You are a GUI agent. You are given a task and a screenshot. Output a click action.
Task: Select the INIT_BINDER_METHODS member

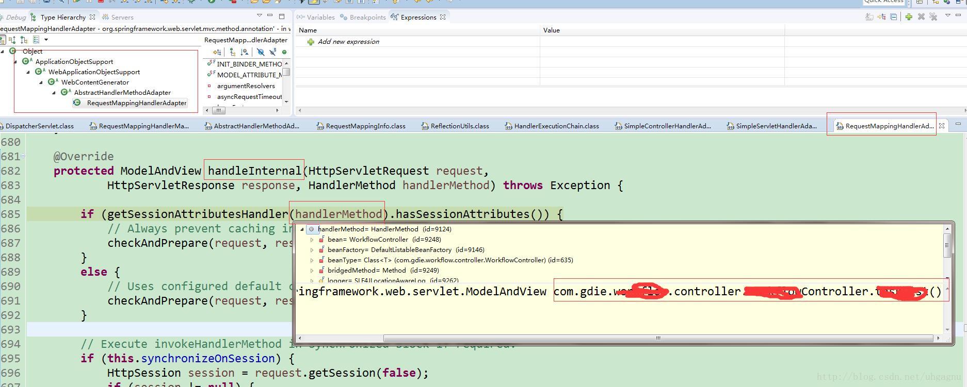click(x=245, y=64)
